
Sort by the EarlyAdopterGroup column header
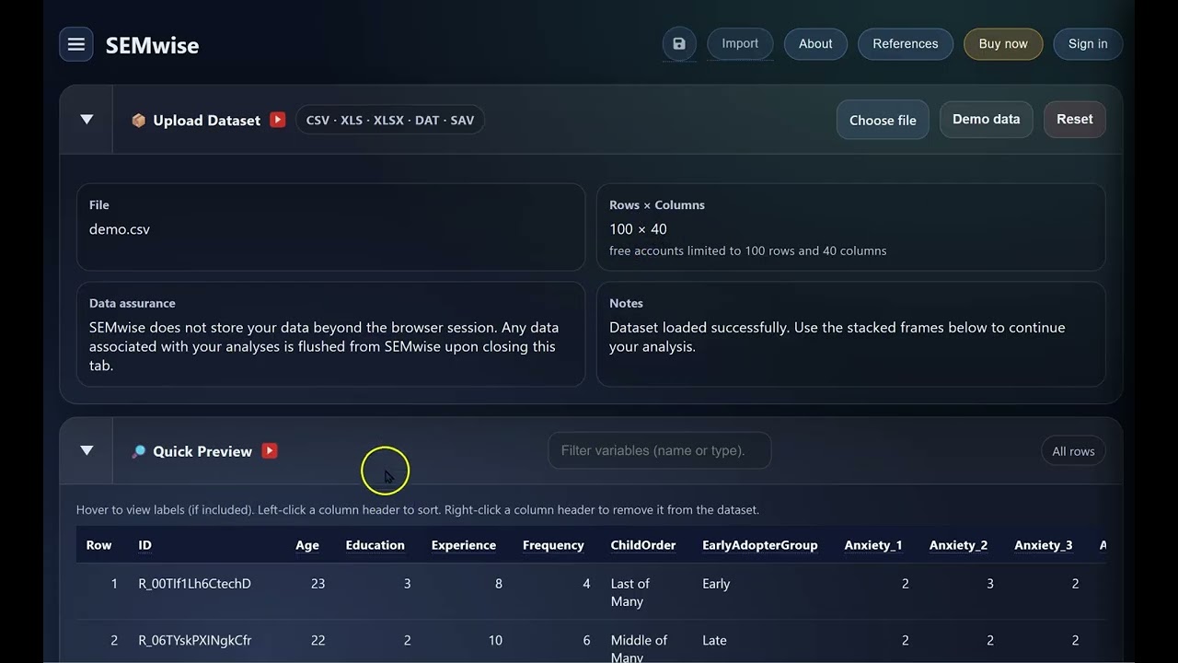pos(760,545)
